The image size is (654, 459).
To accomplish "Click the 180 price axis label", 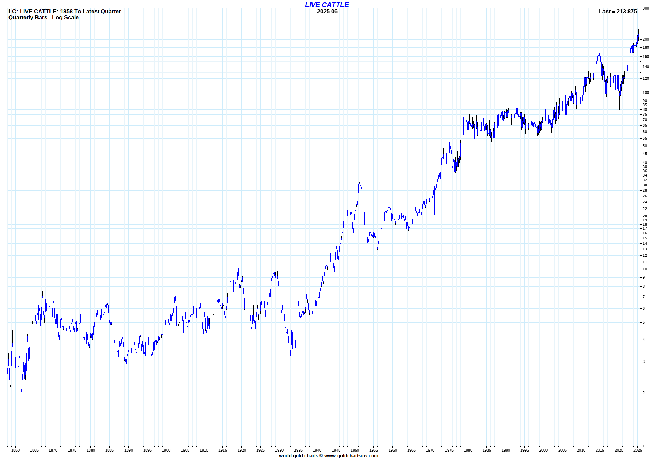I will [646, 47].
